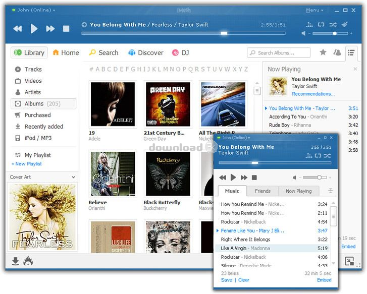Toggle the now playing list panel icon
This screenshot has height=294, width=367.
pyautogui.click(x=351, y=52)
